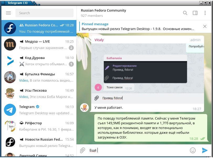The width and height of the screenshot is (213, 158).
Task: Open the Усы Пескова channel
Action: click(x=39, y=93)
